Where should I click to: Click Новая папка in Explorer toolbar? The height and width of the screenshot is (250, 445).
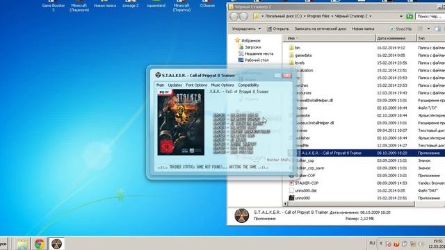pyautogui.click(x=363, y=28)
